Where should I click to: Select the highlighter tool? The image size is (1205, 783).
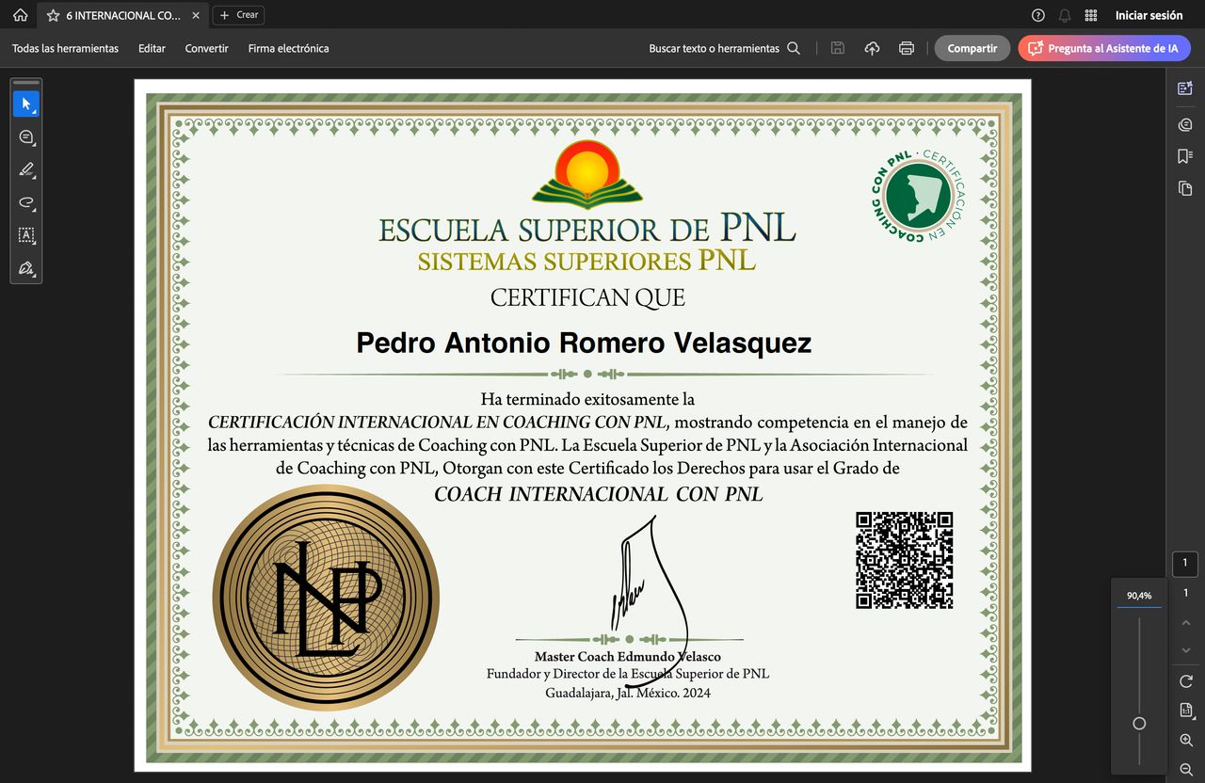coord(26,170)
